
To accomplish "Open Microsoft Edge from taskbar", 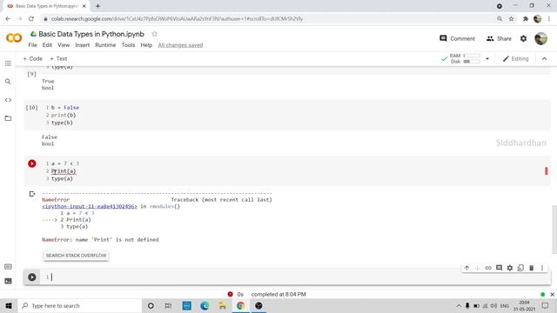I will coord(205,305).
